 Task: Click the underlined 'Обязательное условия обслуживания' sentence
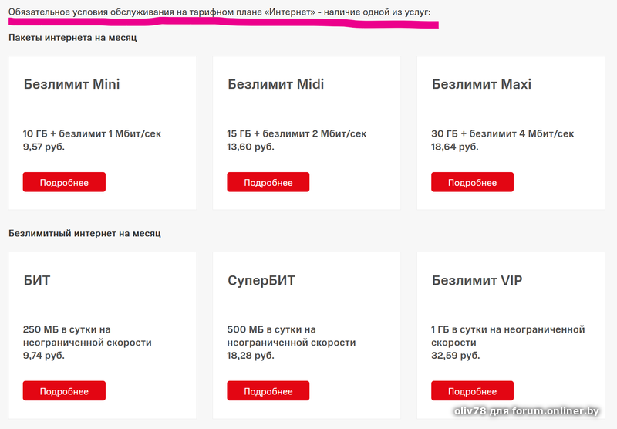coord(220,12)
